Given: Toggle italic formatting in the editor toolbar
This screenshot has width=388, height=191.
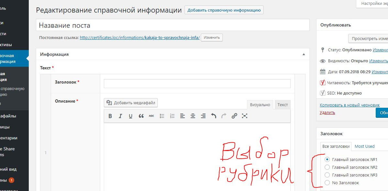Looking at the screenshot, I should pyautogui.click(x=120, y=116).
